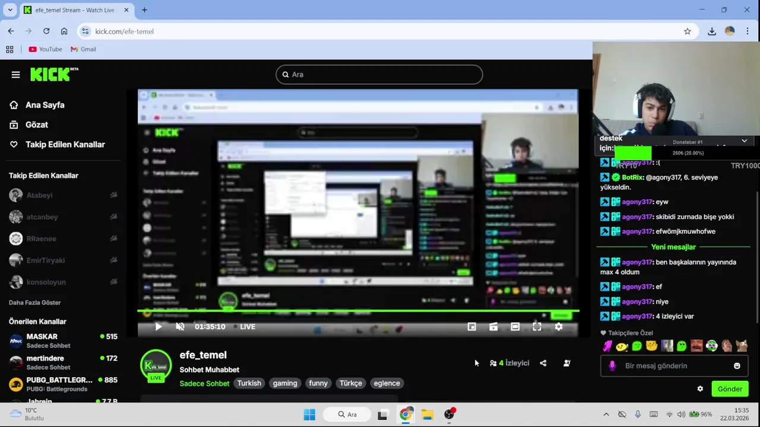Viewport: 760px width, 427px height.
Task: Insert the white cat emote
Action: (x=742, y=346)
